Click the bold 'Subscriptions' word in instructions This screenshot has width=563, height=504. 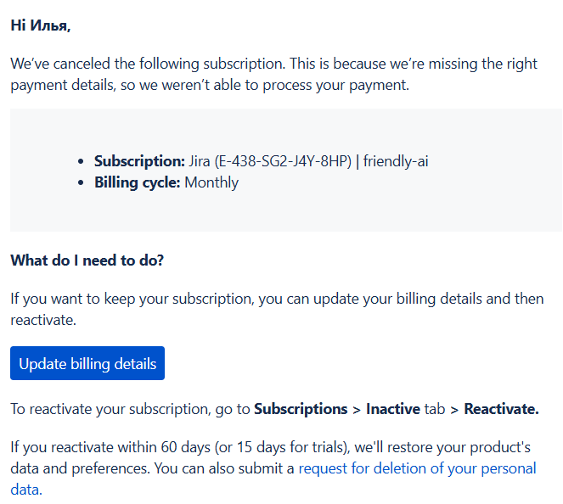click(x=301, y=409)
